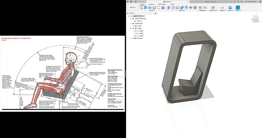Select the Fillet tool icon

tap(173, 8)
